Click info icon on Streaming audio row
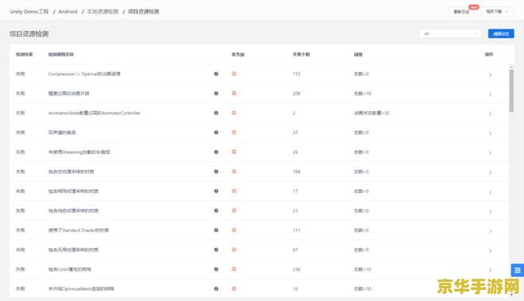Viewport: 524px width, 301px height. 216,152
